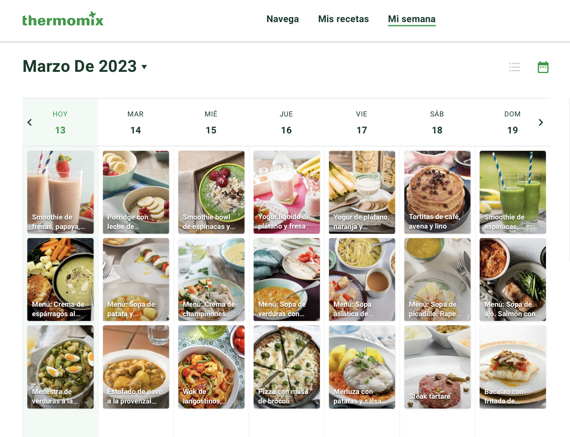The height and width of the screenshot is (437, 570).
Task: Open Yogur líquido de plátano y fresa
Action: point(287,192)
